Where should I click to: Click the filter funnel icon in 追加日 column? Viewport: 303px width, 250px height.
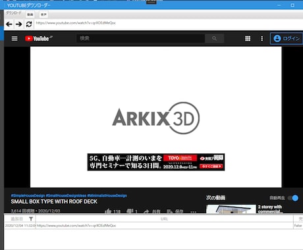coord(31,218)
